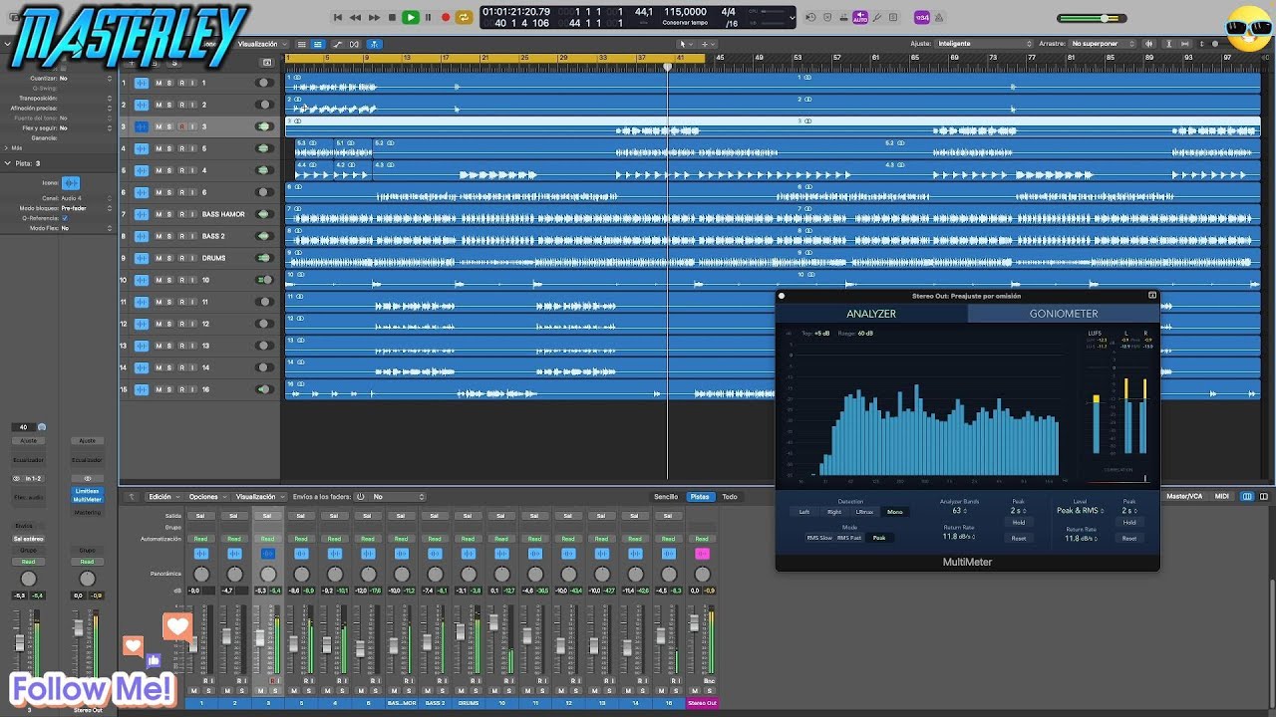Screen dimensions: 1276x717
Task: Click the purple AUTO tuner icon
Action: click(860, 17)
